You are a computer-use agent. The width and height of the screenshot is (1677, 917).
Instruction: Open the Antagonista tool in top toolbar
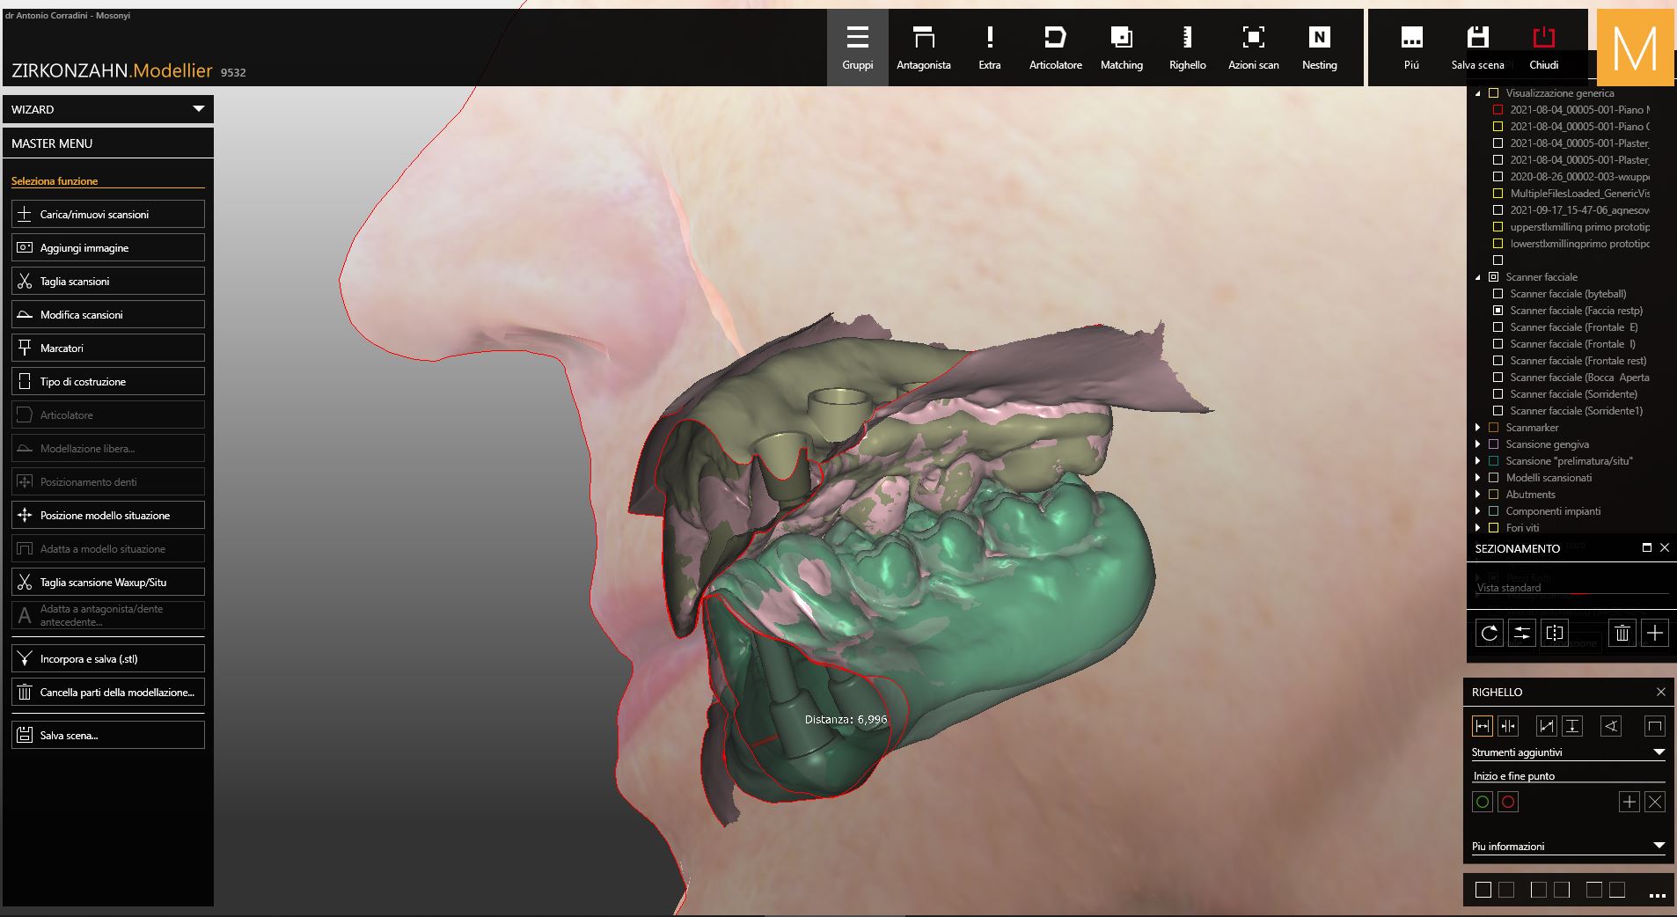923,48
